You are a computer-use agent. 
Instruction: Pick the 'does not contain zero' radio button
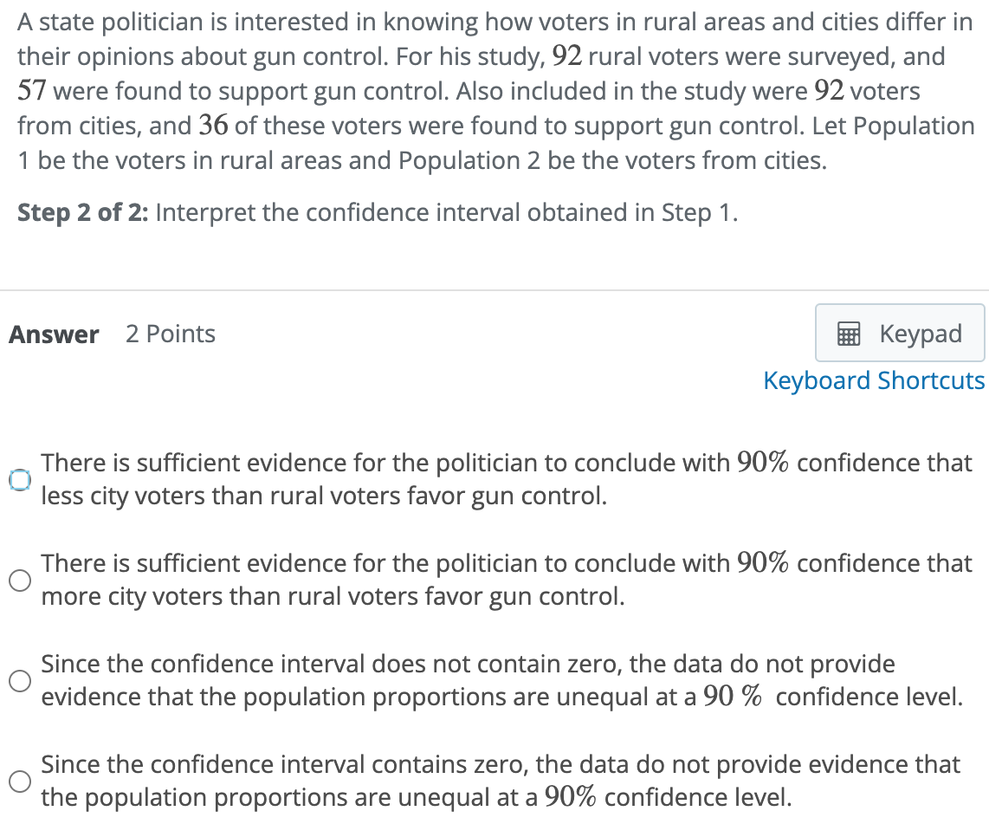(x=20, y=681)
